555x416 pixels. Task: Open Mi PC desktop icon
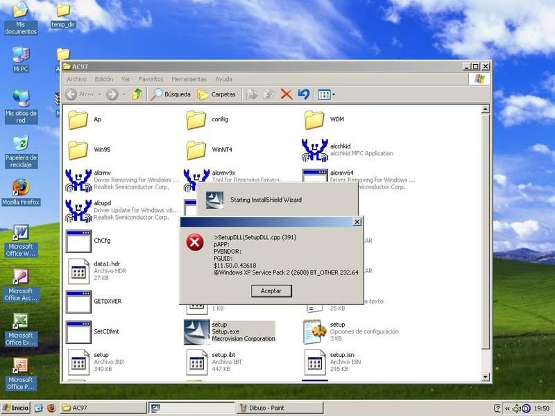pos(21,60)
